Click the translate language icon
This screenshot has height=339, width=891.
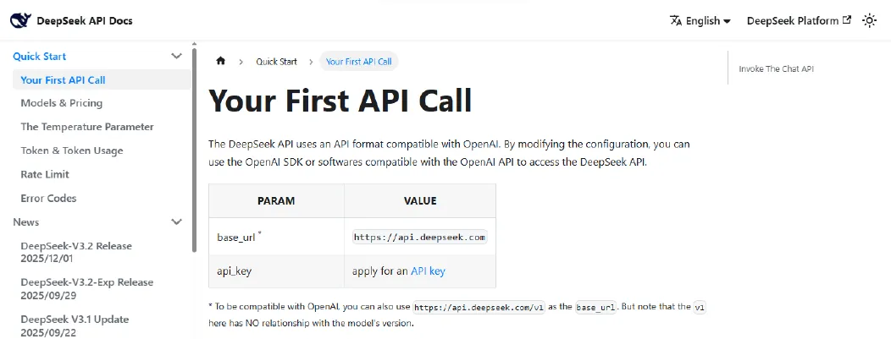tap(676, 21)
